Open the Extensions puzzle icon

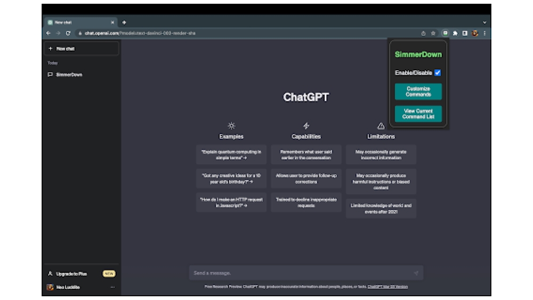coord(455,33)
